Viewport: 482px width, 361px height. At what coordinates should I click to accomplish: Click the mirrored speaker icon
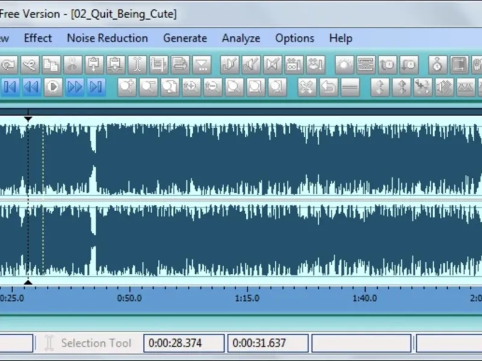[273, 65]
